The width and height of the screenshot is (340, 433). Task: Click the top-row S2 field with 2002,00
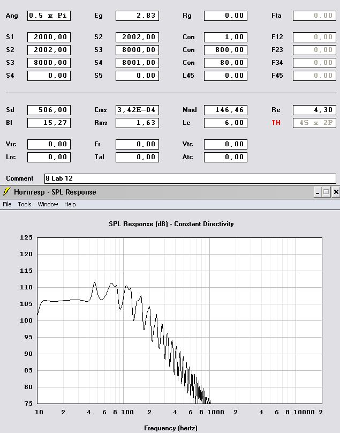137,37
